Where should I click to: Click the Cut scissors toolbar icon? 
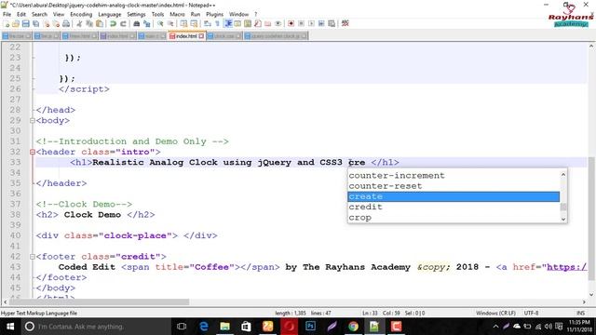pyautogui.click(x=79, y=23)
